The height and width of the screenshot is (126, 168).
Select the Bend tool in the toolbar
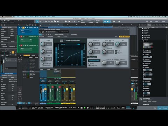(x=55, y=21)
